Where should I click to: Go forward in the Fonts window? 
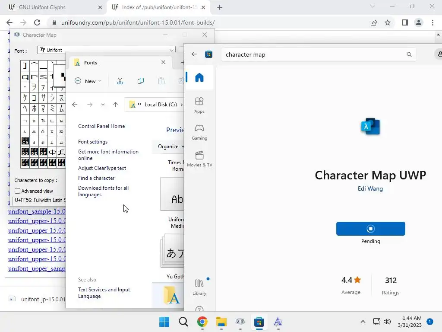pos(90,105)
